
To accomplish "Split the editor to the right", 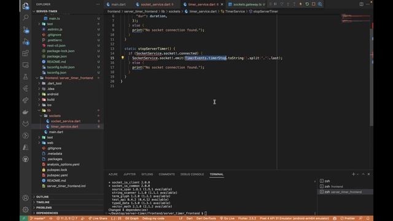I will tap(362, 4).
